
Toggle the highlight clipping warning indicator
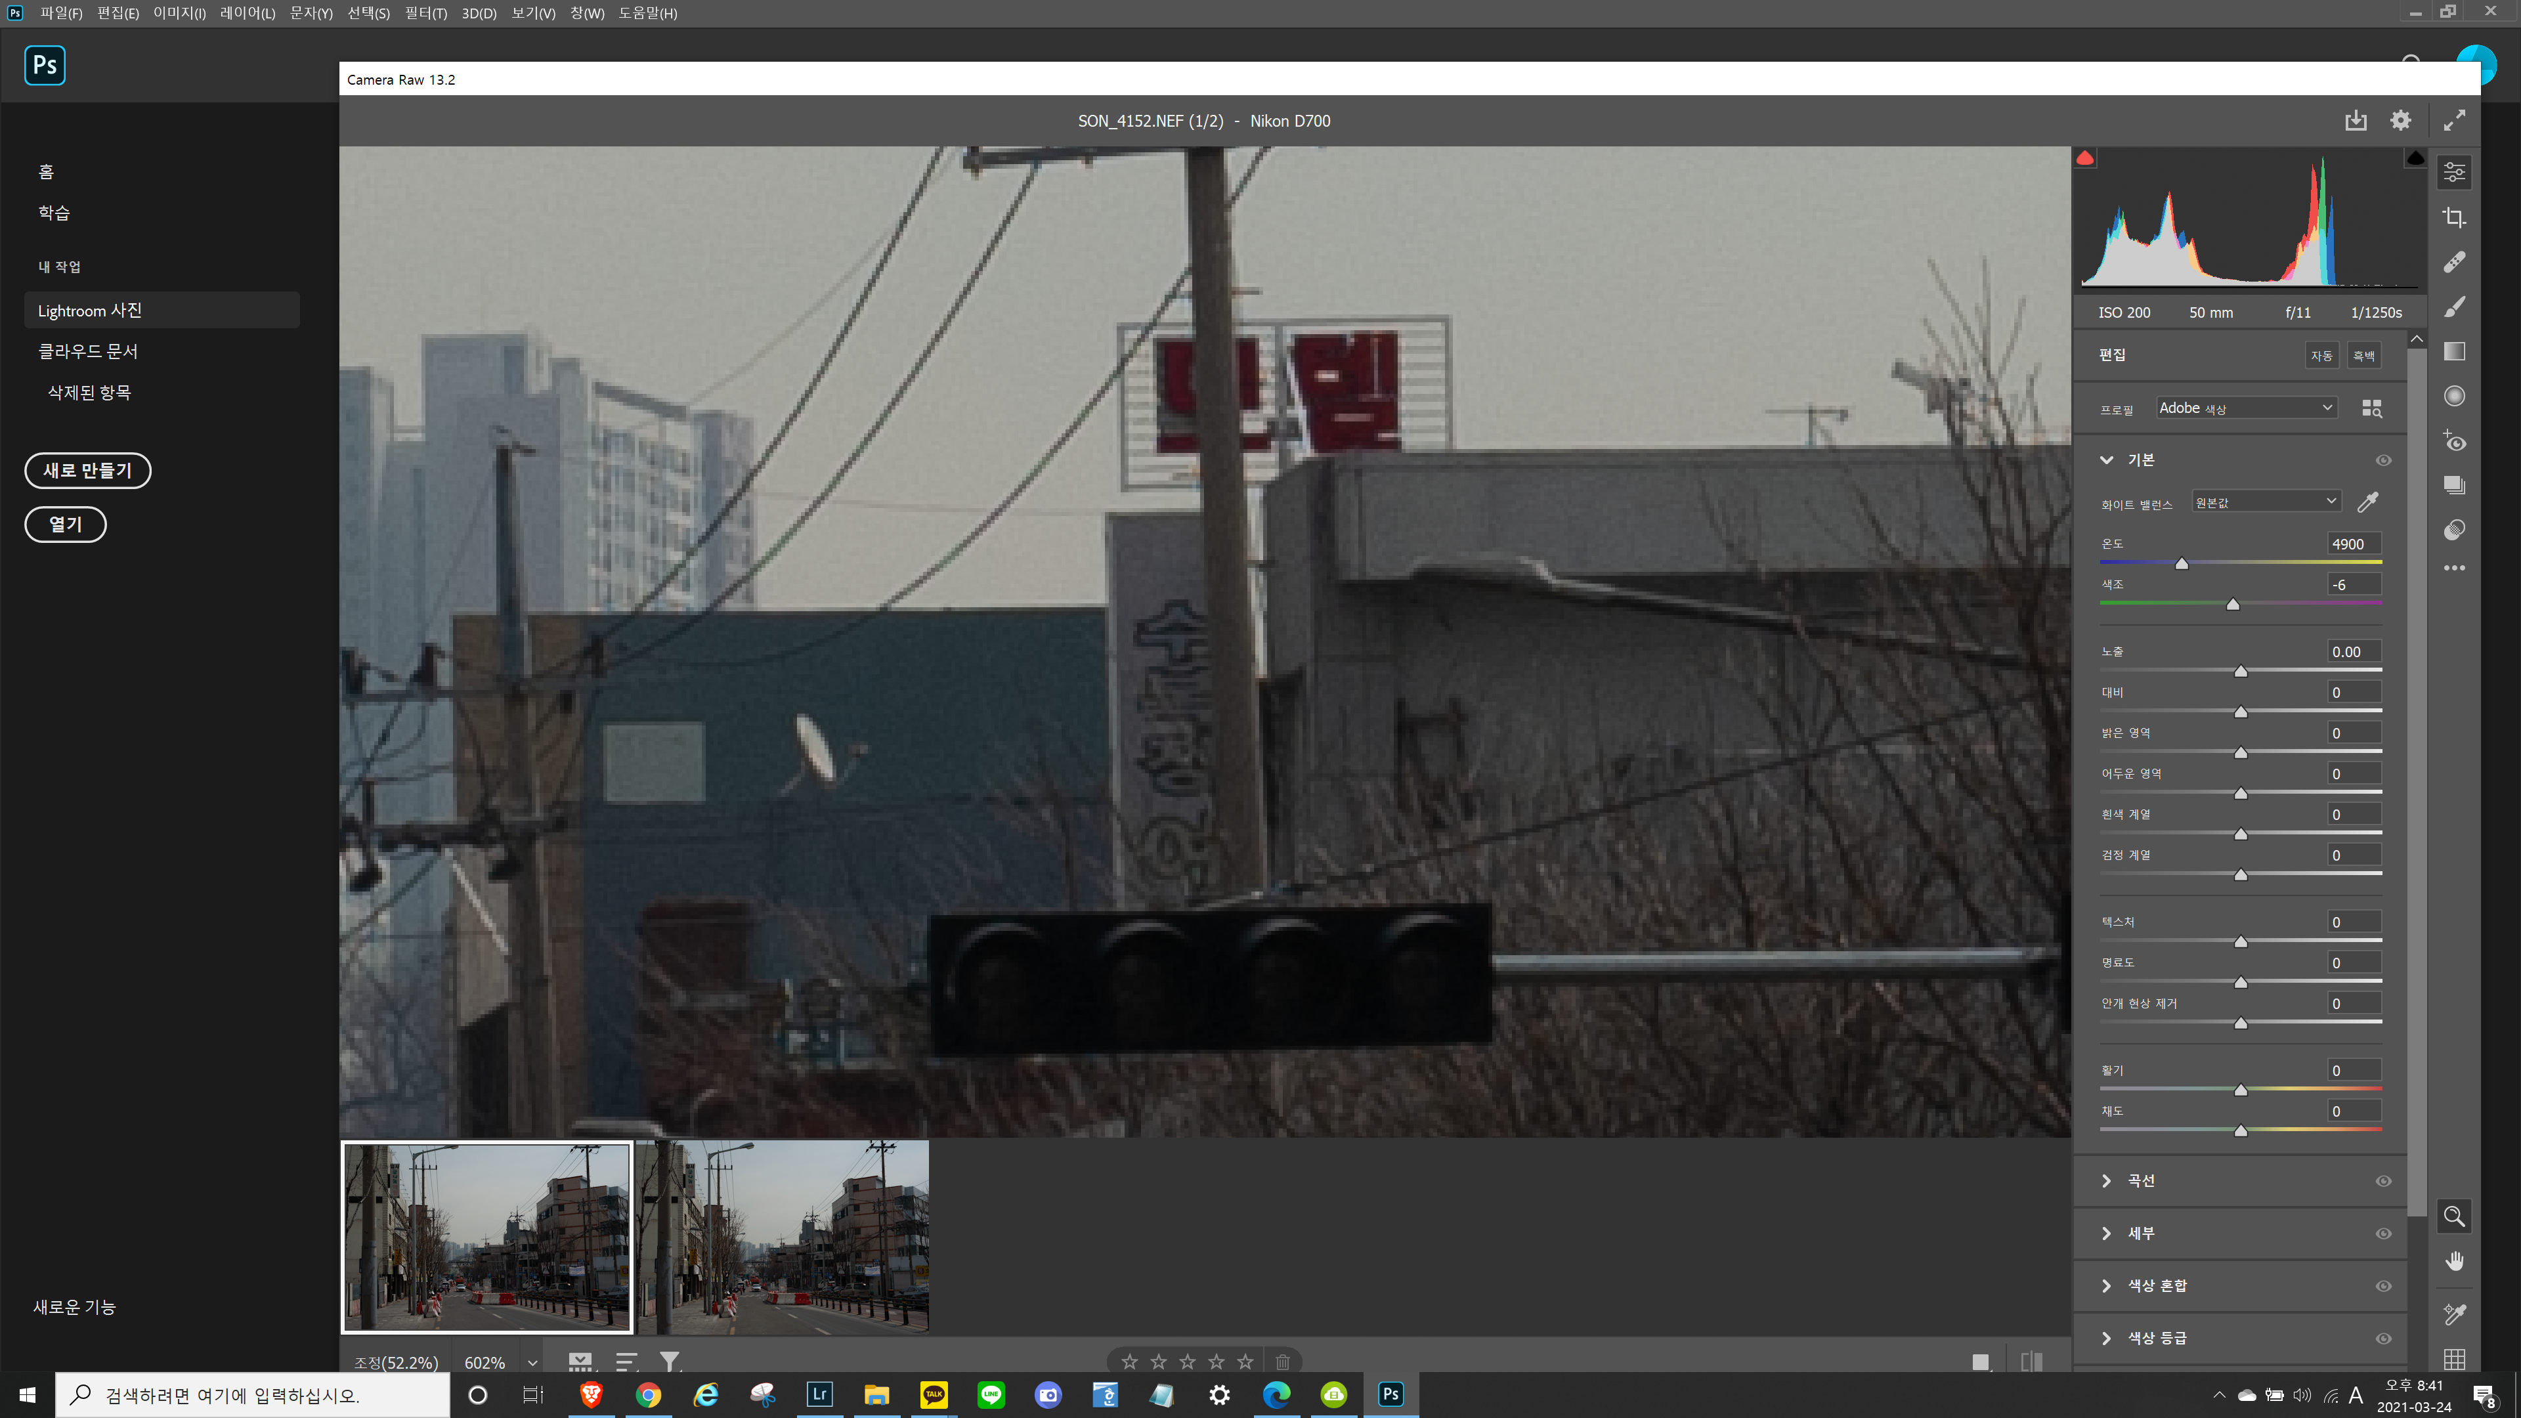click(2415, 158)
